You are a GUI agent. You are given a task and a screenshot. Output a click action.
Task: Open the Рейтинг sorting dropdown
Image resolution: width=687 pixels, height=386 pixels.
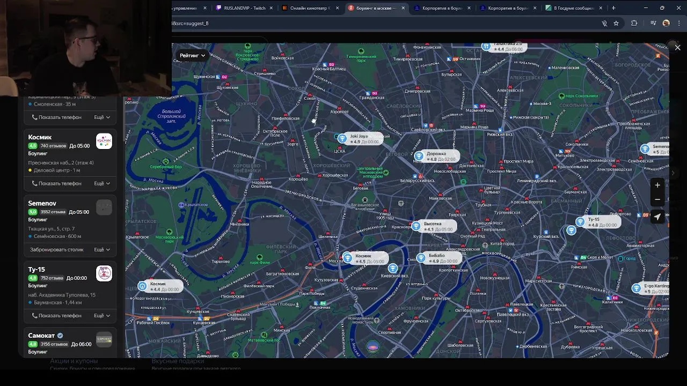point(192,55)
